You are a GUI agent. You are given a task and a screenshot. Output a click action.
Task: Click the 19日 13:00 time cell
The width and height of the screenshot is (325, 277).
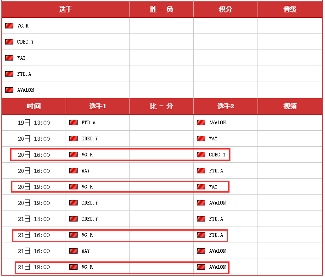point(34,122)
